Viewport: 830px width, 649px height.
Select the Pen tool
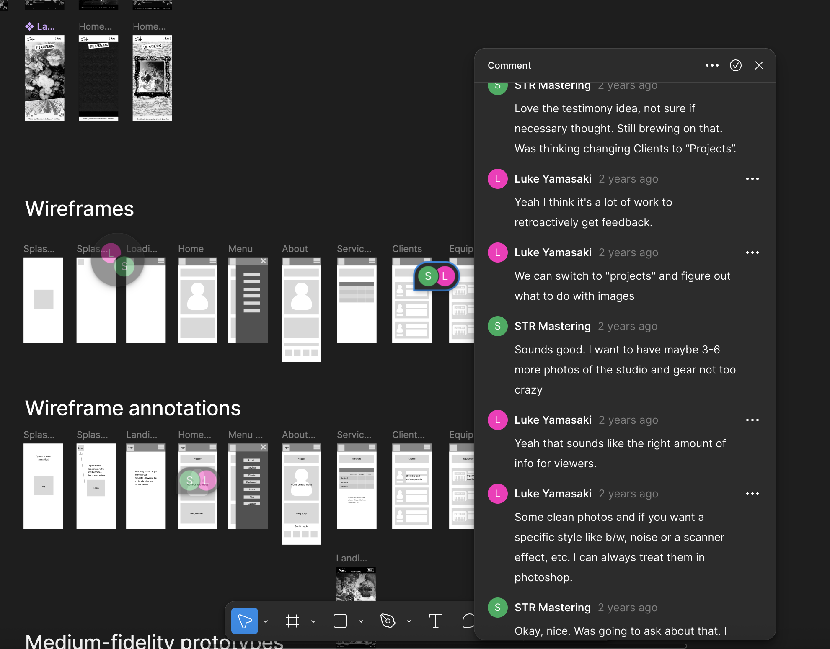(x=388, y=621)
